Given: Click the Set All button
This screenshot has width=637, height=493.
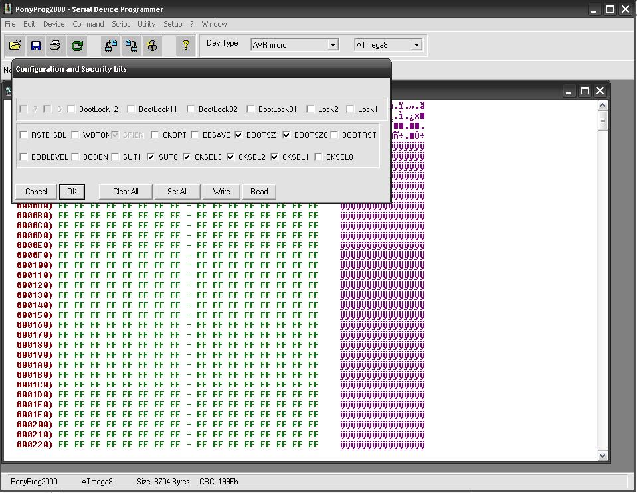Looking at the screenshot, I should tap(177, 192).
